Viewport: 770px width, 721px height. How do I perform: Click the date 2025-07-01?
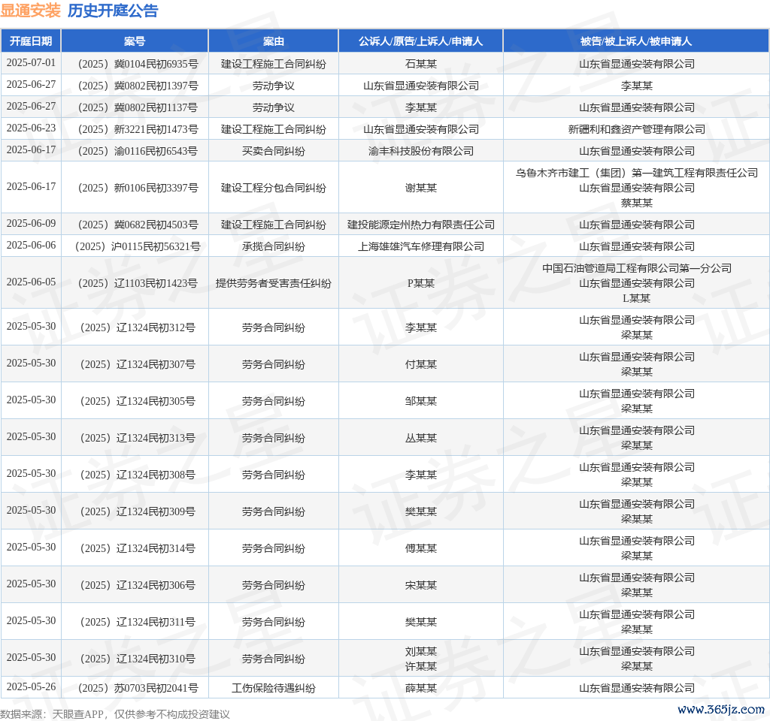pos(31,63)
